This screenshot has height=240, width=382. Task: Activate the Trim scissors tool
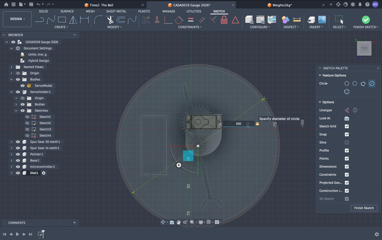click(110, 20)
